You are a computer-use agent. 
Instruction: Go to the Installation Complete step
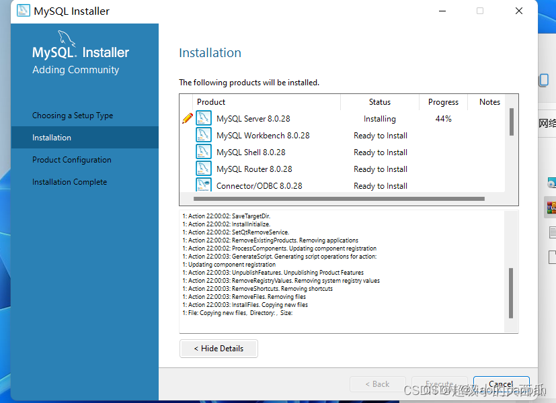69,182
